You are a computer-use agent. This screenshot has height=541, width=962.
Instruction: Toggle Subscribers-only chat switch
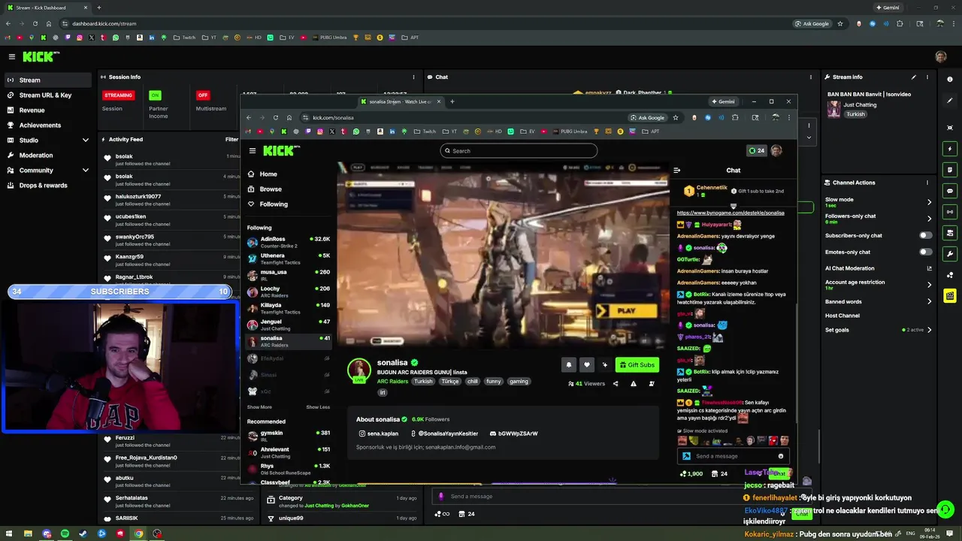pyautogui.click(x=926, y=235)
